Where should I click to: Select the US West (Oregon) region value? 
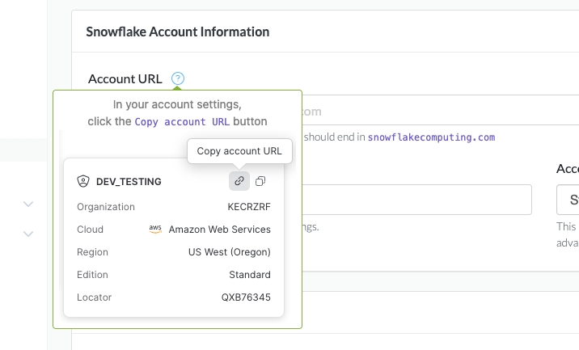[229, 252]
